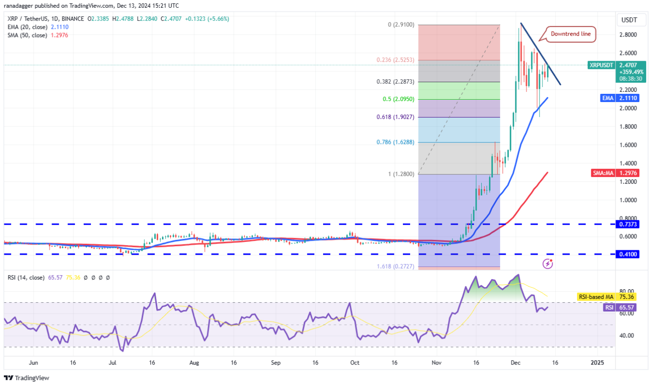The image size is (651, 385).
Task: Click the 2025 label on time axis
Action: [597, 363]
